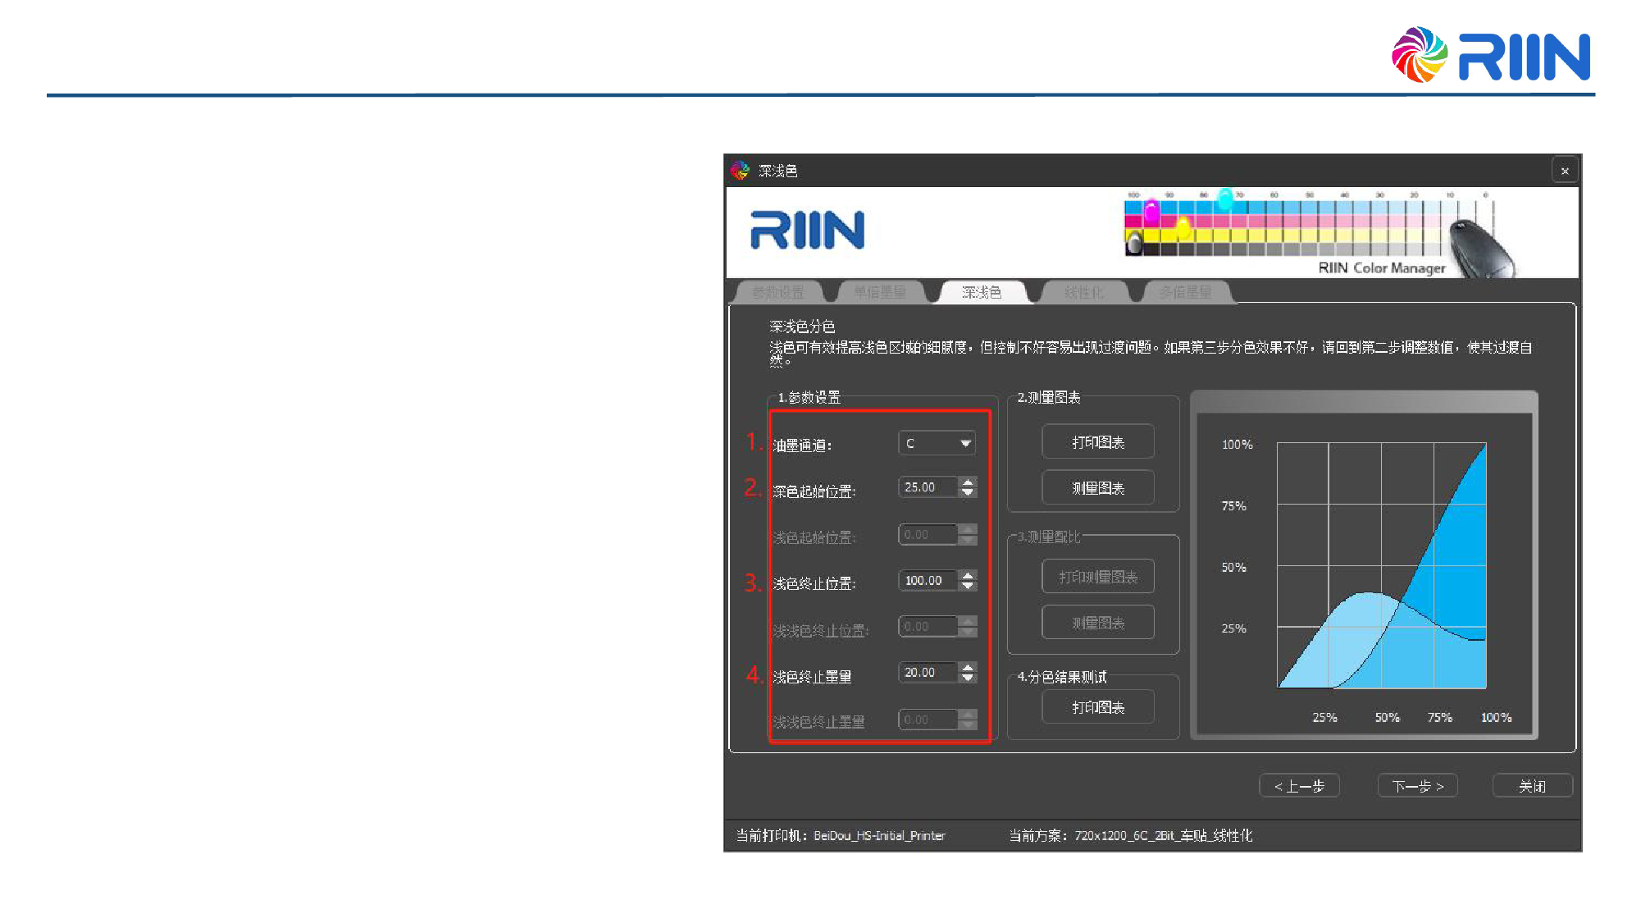The image size is (1641, 923).
Task: Click 打印图表 under 分色结果测试
Action: pos(1097,707)
